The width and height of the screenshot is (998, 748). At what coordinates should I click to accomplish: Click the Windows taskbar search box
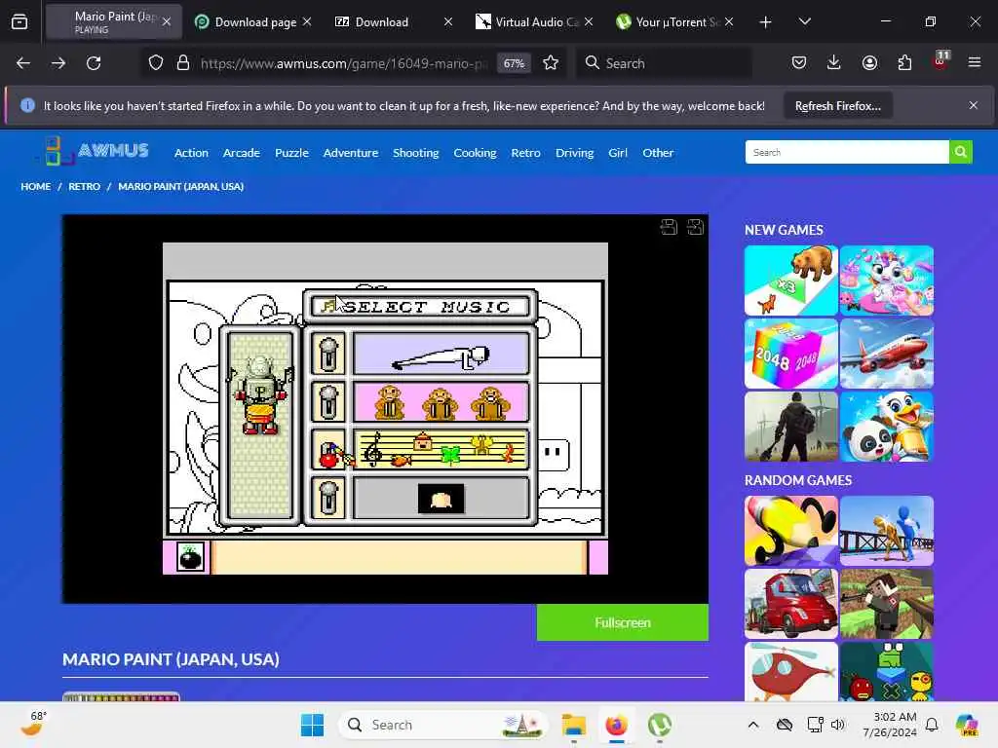click(443, 725)
